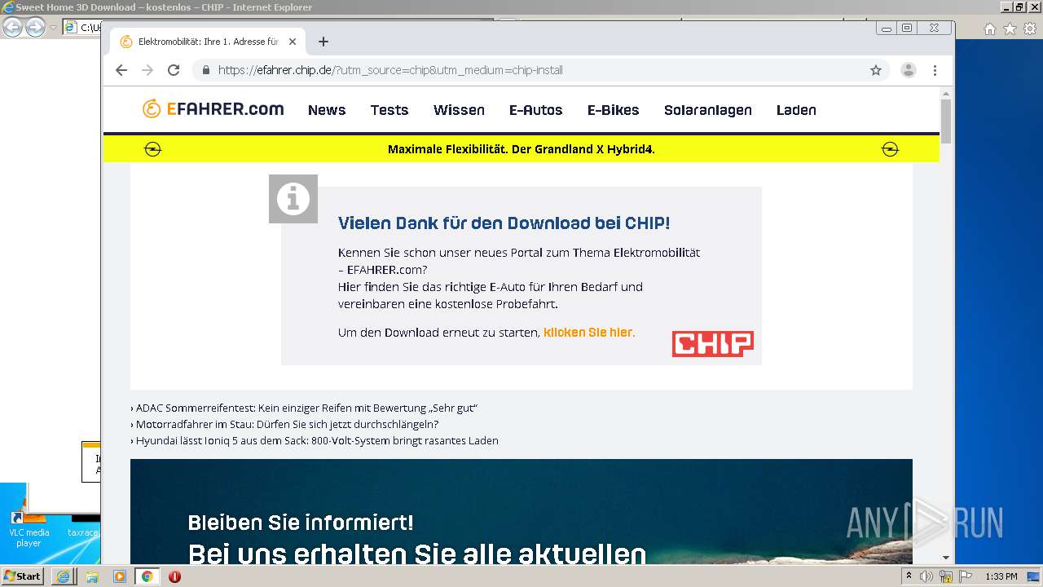This screenshot has width=1043, height=587.
Task: Click the power/network tray icon
Action: (946, 576)
